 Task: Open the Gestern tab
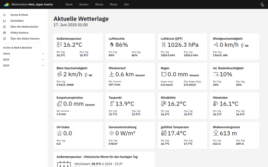point(84,4)
